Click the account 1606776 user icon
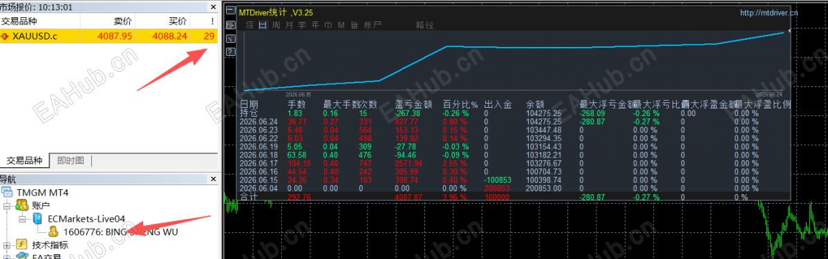This screenshot has height=259, width=828. point(53,231)
